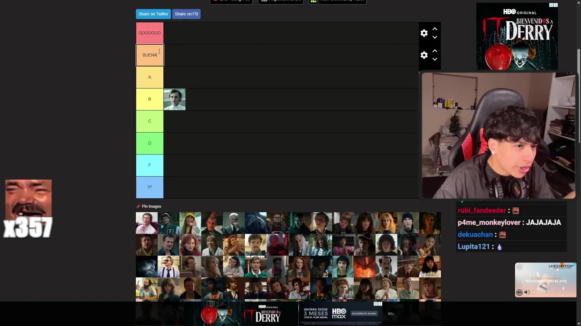
Task: Click the laughing emote above x357 counter
Action: click(29, 198)
